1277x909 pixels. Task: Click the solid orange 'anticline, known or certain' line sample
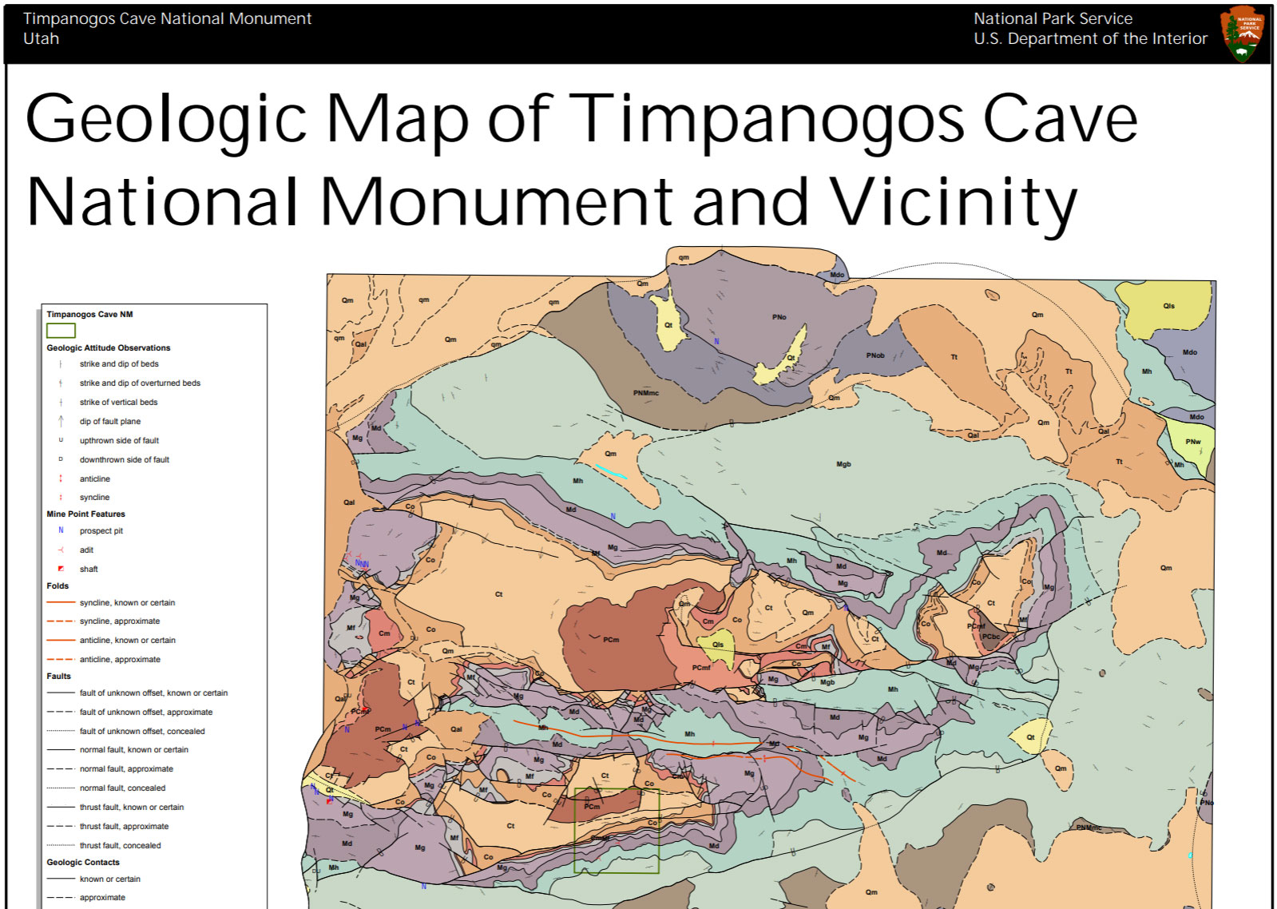point(61,640)
